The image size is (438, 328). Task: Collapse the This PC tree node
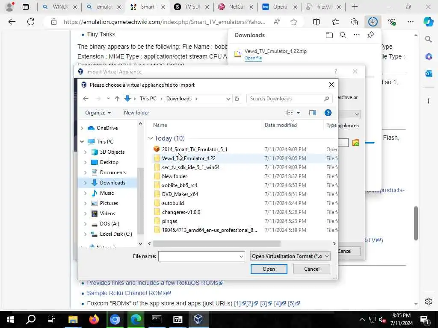point(82,142)
